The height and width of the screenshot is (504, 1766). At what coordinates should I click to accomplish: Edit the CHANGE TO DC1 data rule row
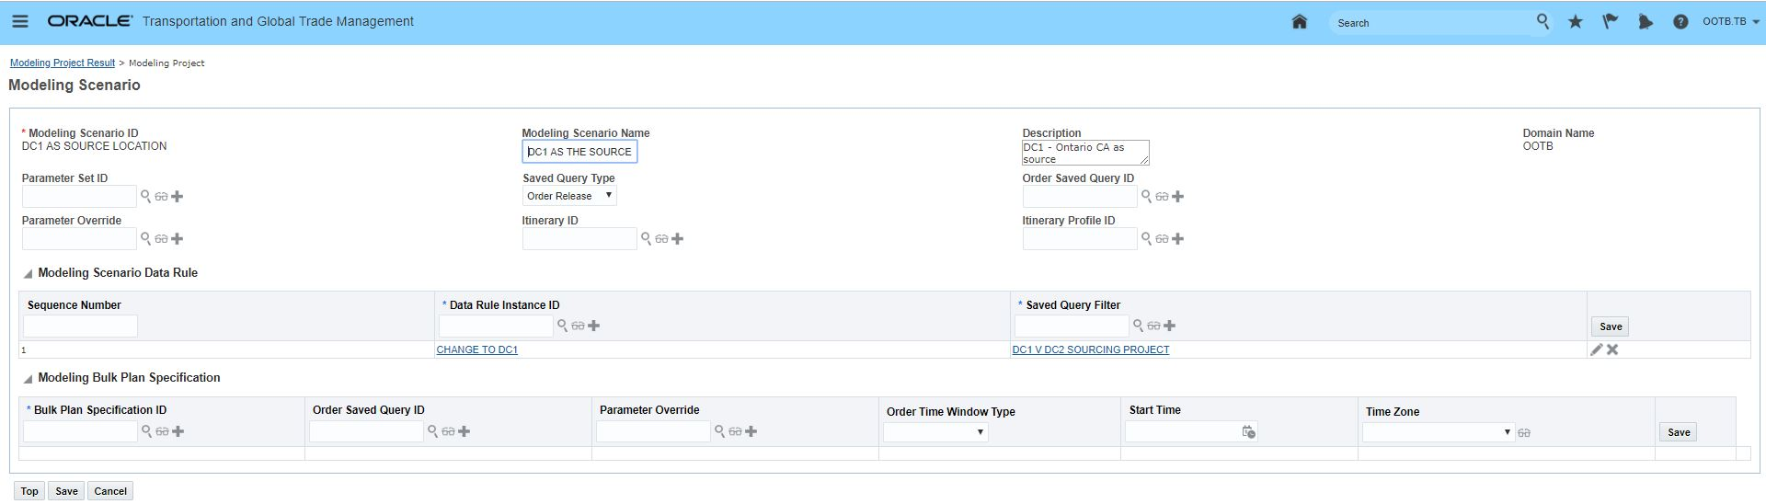(x=1597, y=349)
